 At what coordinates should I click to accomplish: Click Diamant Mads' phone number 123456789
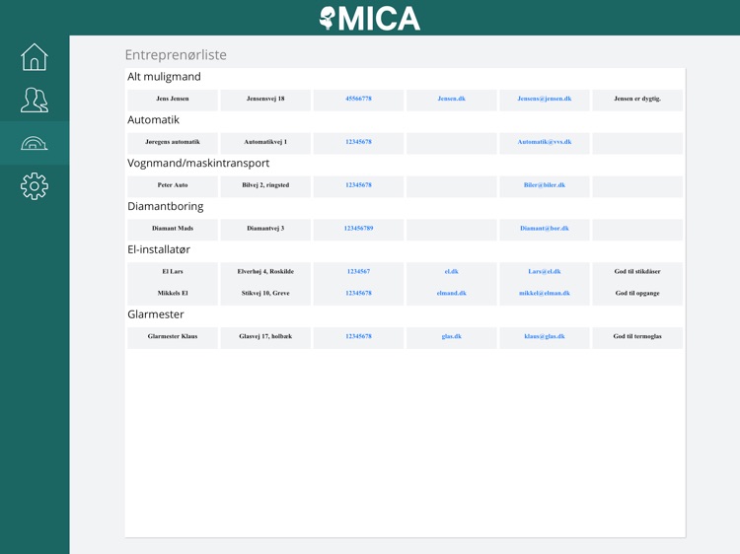click(x=358, y=228)
